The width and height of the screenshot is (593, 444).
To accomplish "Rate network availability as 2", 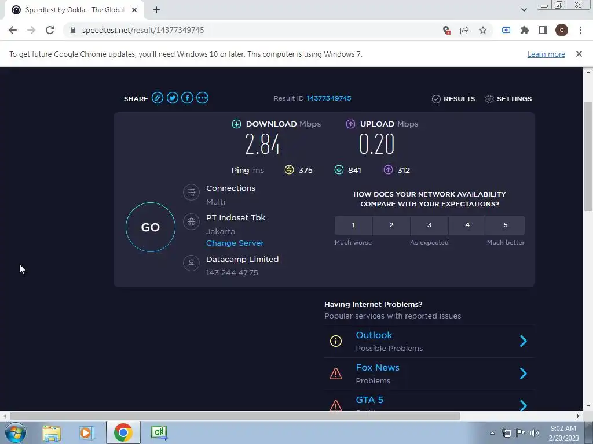I will click(391, 225).
